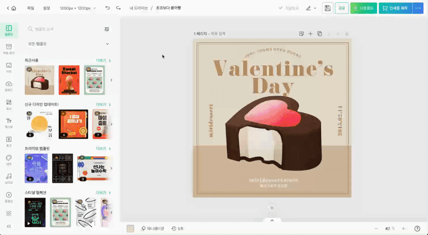Open the Upload (업로드) sidebar panel
This screenshot has height=235, width=428.
pos(9,86)
